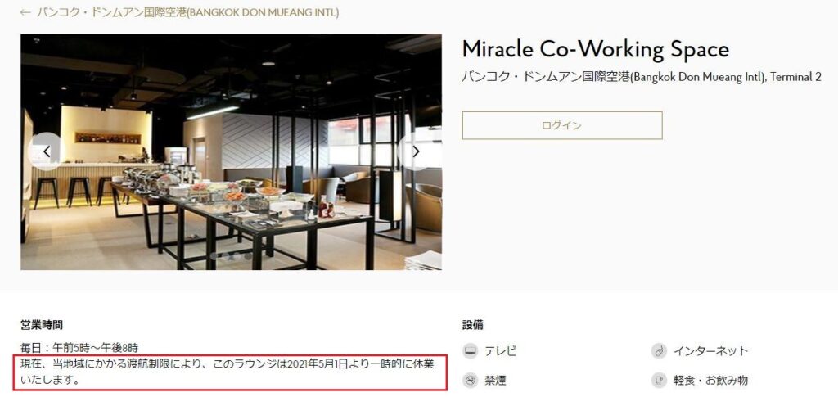Image resolution: width=838 pixels, height=397 pixels.
Task: Click the back arrow beside バンコク・ドンムアン国際空港
Action: coord(25,12)
